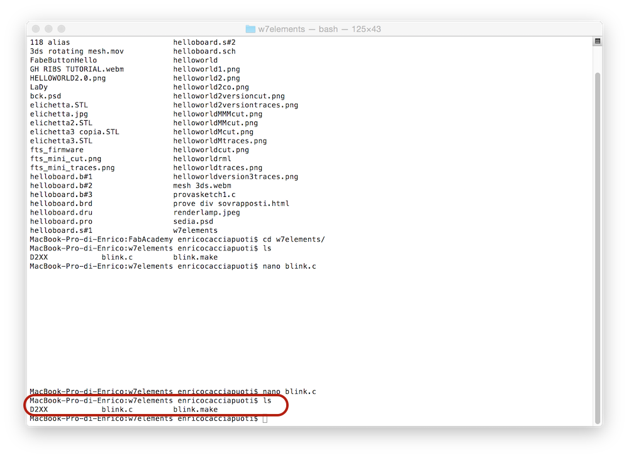
Task: Click on 'helloworld1.png'
Action: pos(206,69)
